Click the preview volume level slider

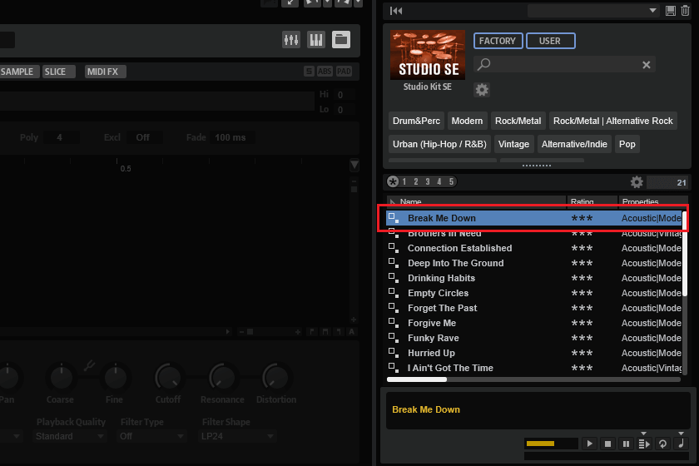[x=551, y=444]
